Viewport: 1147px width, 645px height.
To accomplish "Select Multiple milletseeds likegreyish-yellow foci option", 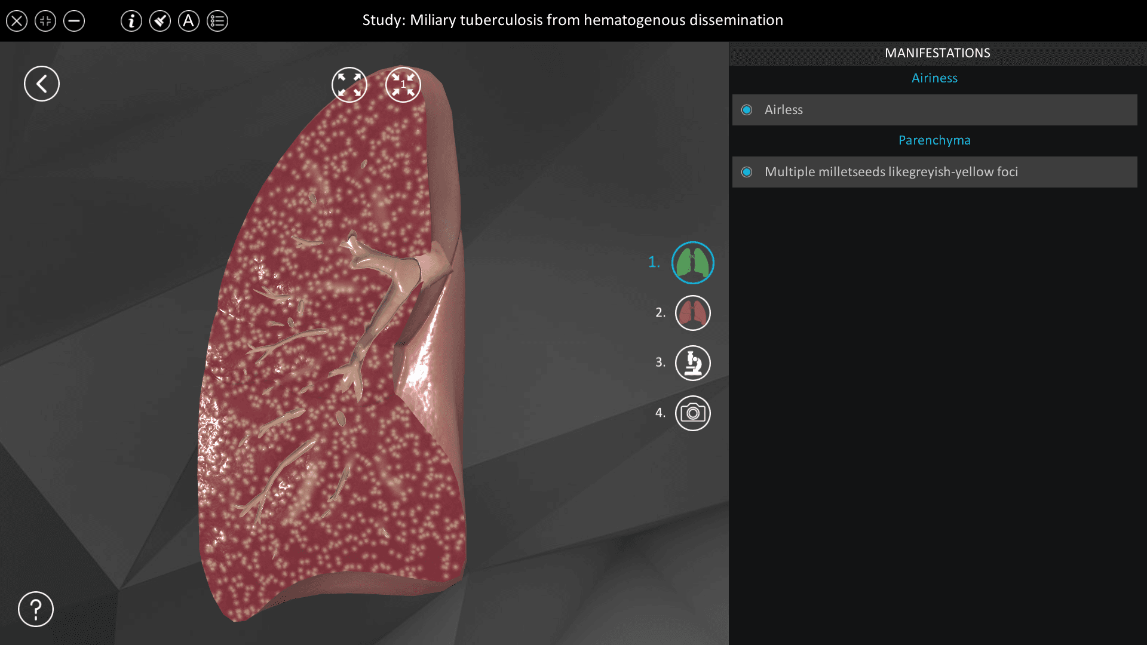I will point(935,172).
